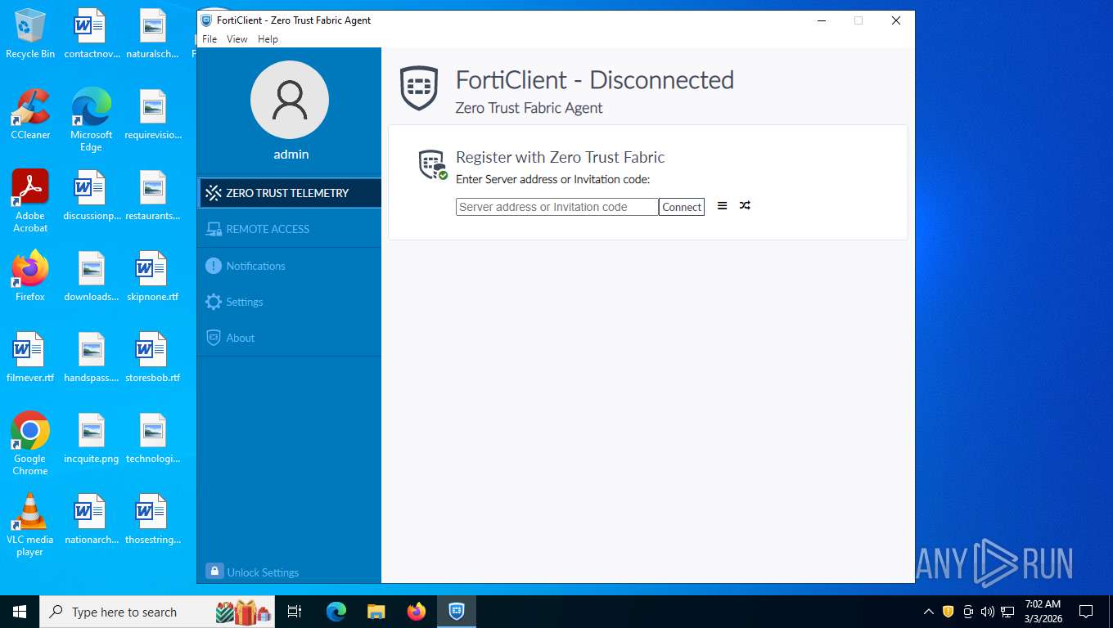1113x628 pixels.
Task: Click the network tray icon
Action: click(1007, 612)
